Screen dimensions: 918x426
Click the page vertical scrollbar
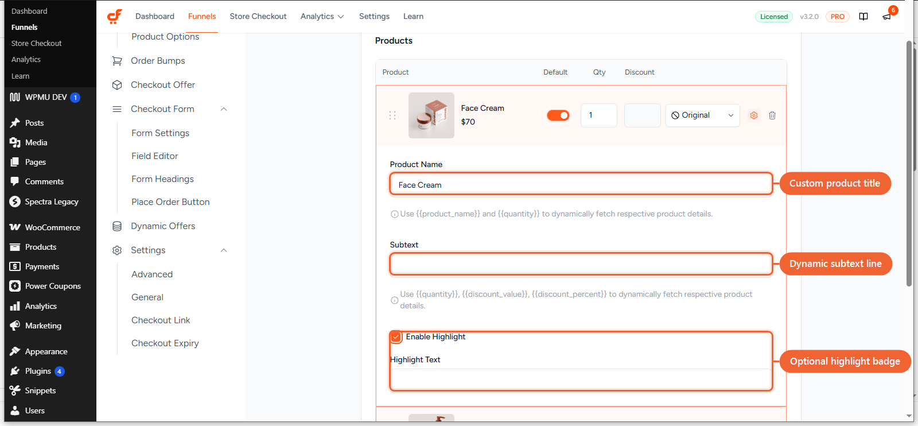909,164
